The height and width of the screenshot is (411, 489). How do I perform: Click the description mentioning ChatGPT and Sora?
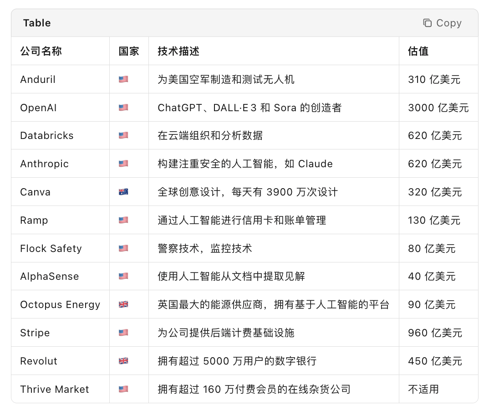click(x=250, y=108)
